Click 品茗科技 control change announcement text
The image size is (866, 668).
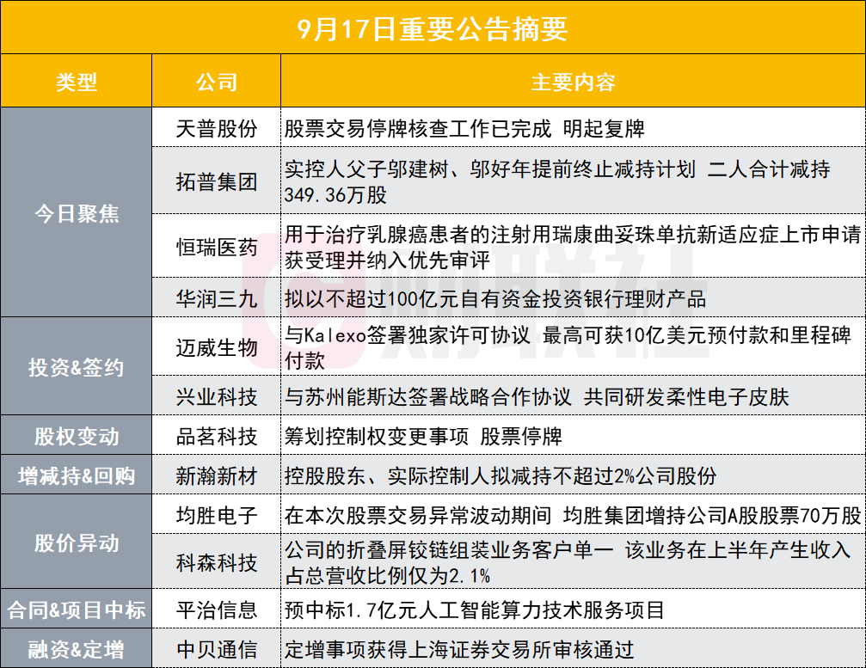[x=422, y=436]
